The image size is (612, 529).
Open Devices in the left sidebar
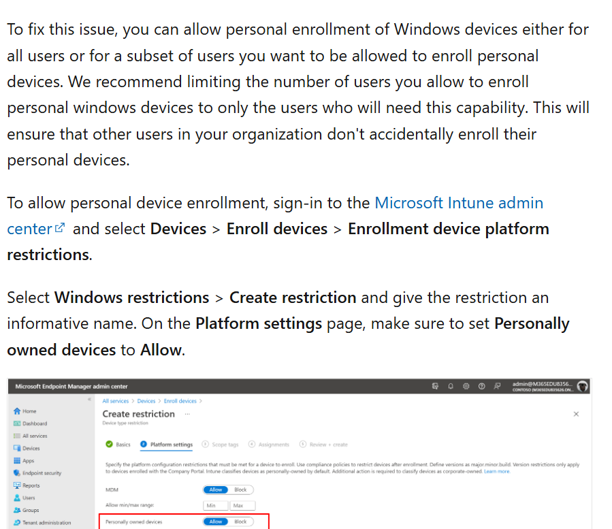27,448
